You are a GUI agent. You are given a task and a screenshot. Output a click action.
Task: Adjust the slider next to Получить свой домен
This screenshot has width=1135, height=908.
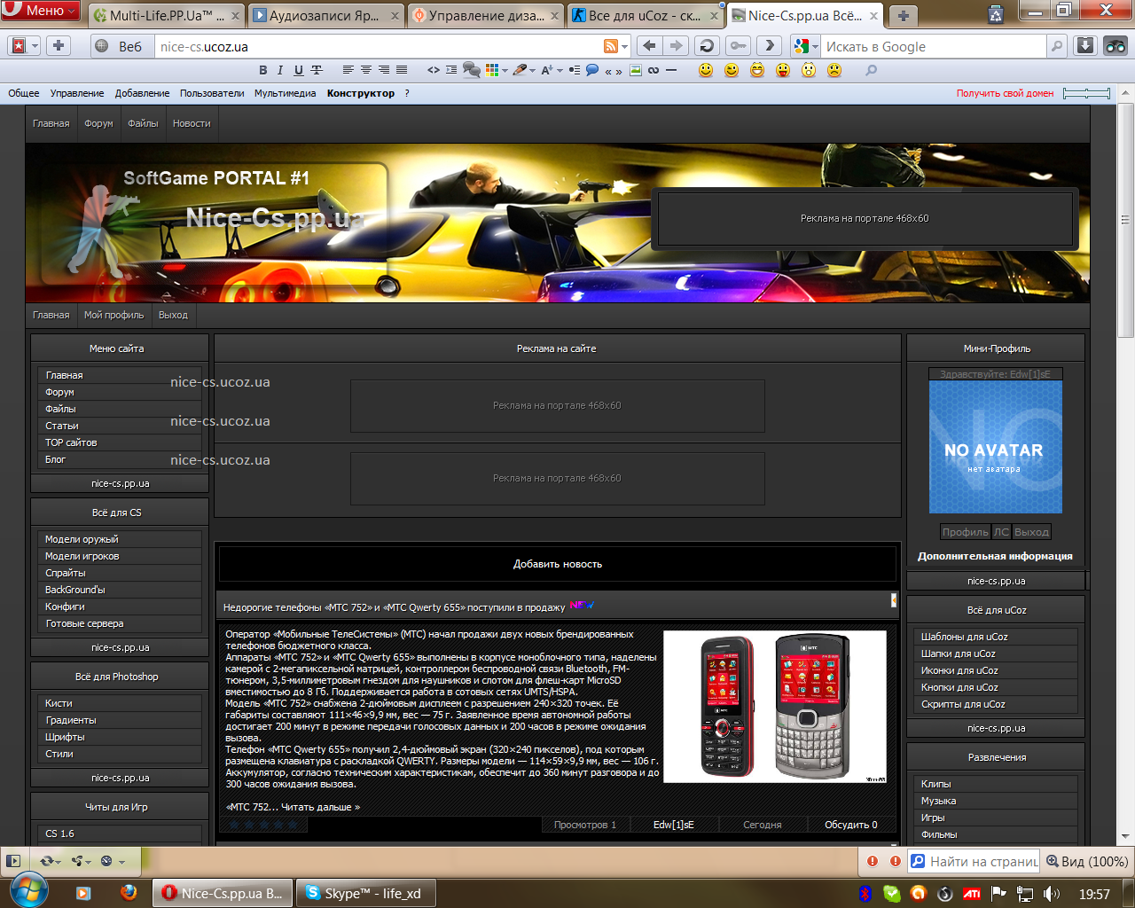tap(1086, 93)
